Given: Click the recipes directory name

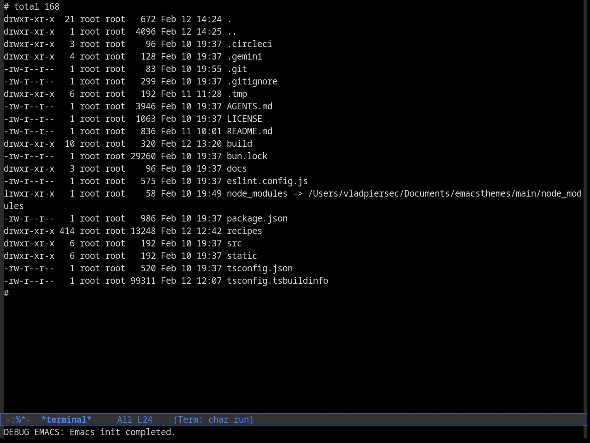Looking at the screenshot, I should click(x=244, y=231).
